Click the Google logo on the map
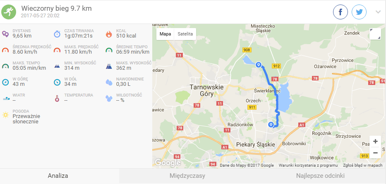The width and height of the screenshot is (386, 184). coord(168,163)
